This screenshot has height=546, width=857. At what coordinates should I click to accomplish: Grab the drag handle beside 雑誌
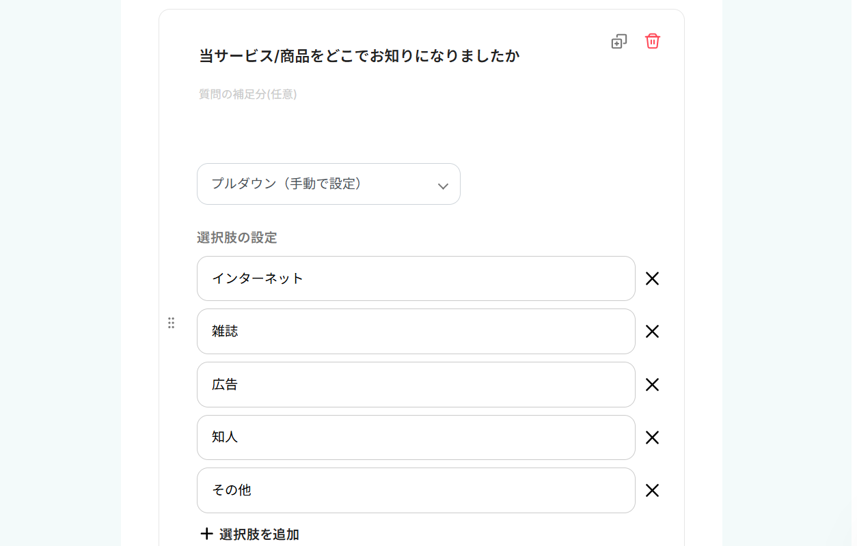172,323
